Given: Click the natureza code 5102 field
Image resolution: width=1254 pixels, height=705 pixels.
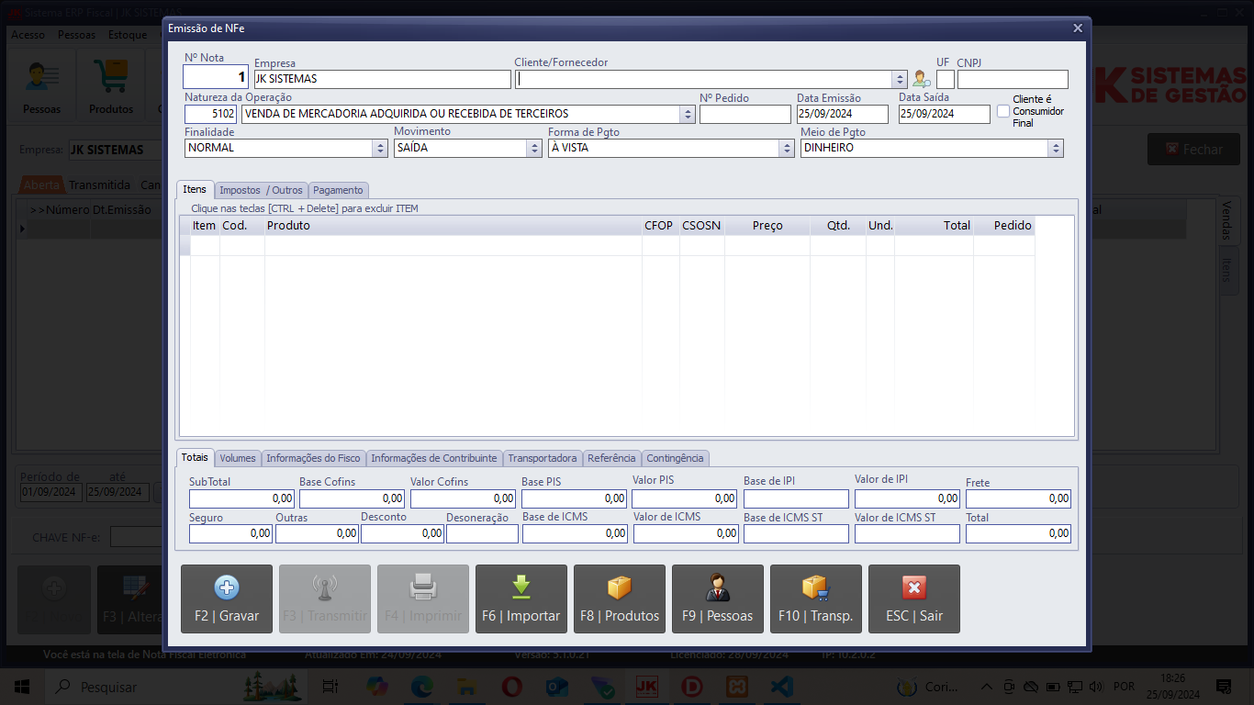Looking at the screenshot, I should [x=211, y=114].
